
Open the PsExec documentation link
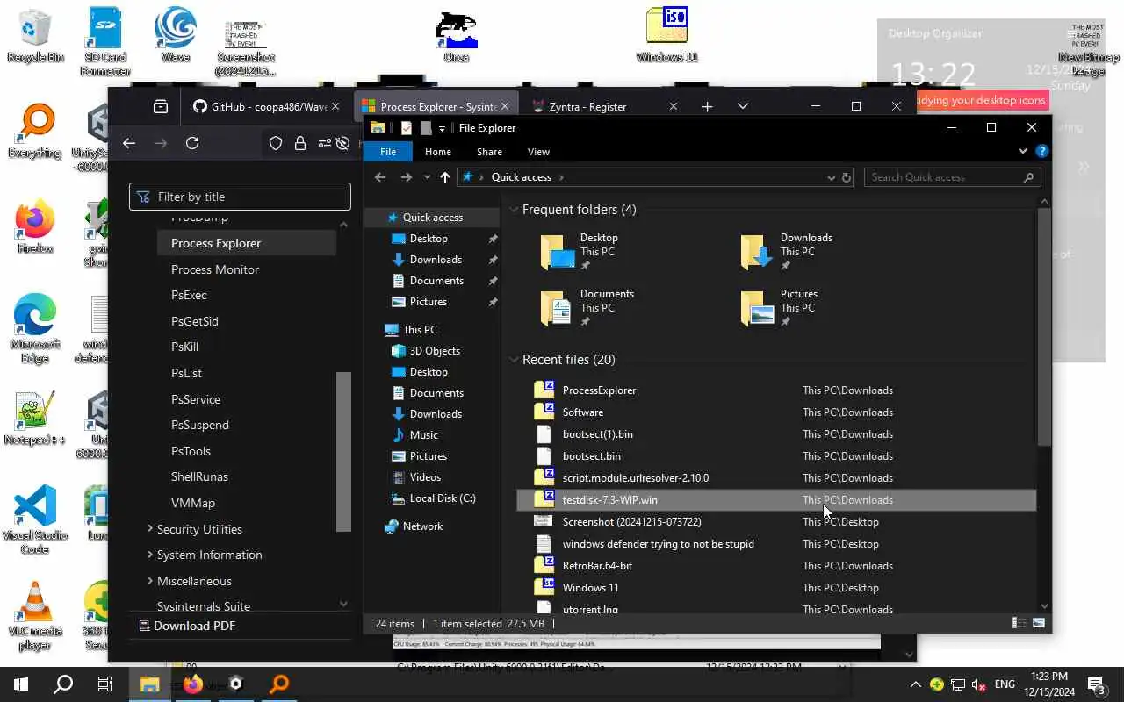click(x=189, y=295)
